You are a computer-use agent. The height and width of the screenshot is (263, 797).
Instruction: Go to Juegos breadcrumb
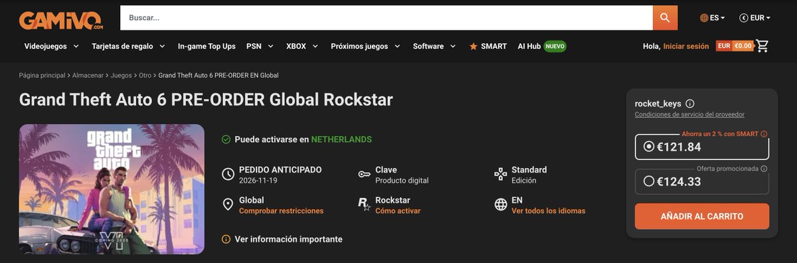[x=122, y=75]
